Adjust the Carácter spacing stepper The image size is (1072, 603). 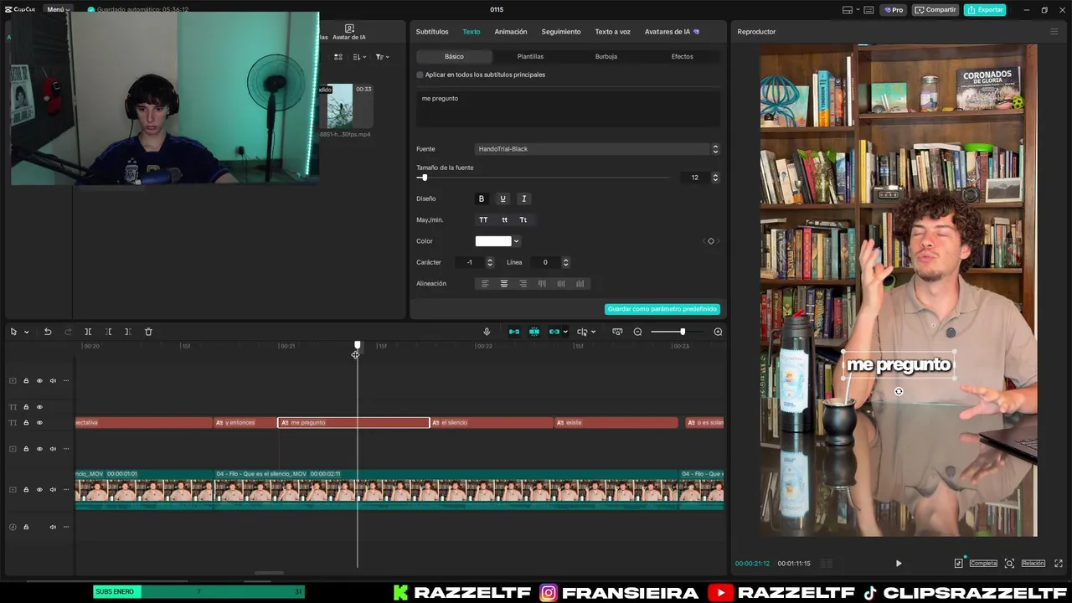(x=490, y=262)
